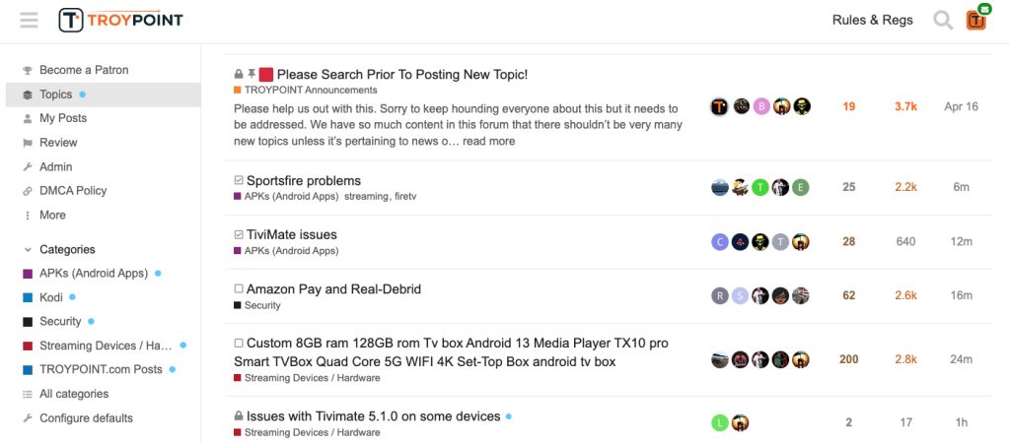Open Become a Patron trophy item

pos(83,70)
